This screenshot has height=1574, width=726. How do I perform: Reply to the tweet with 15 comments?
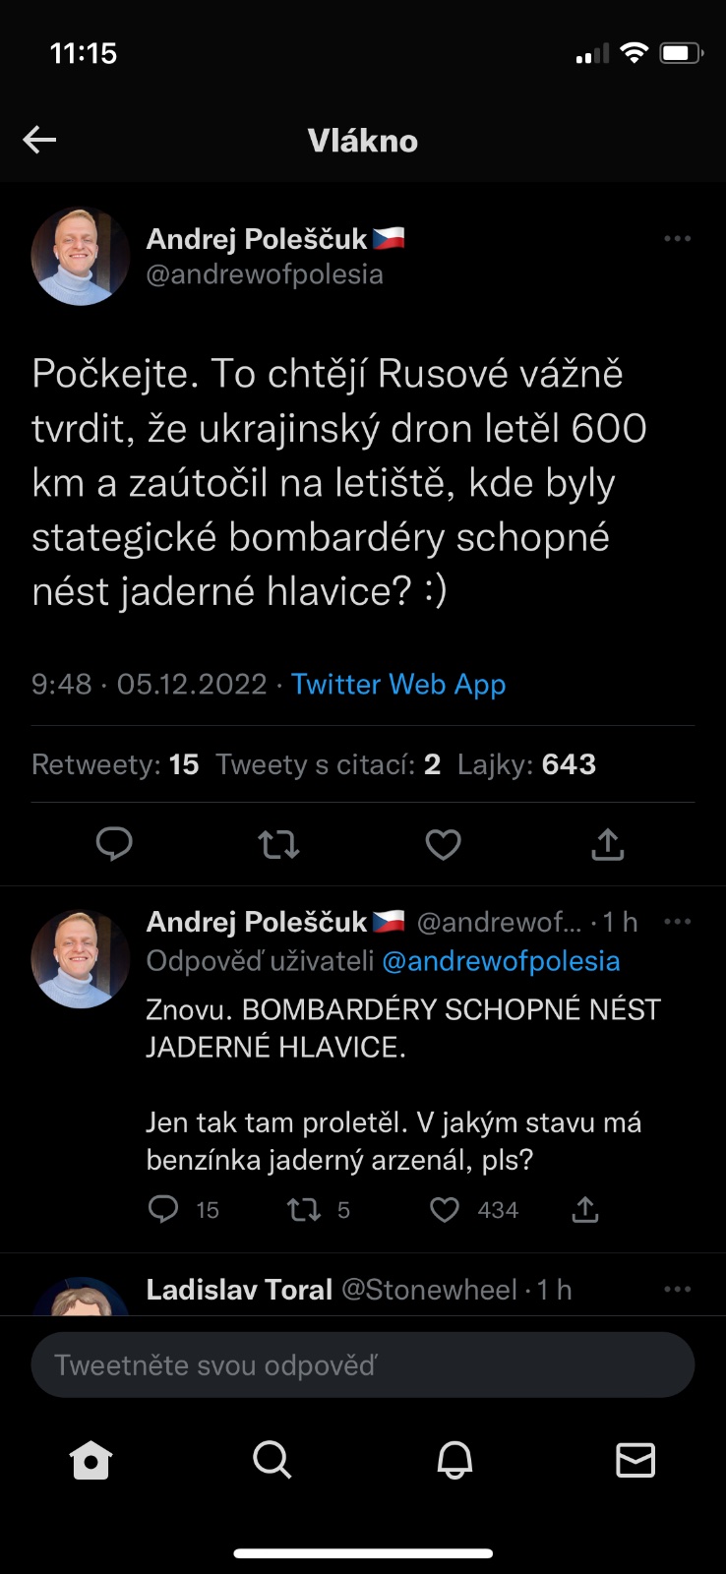163,1209
